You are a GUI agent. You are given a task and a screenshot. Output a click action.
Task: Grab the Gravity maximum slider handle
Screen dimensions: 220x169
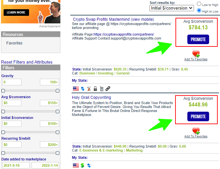click(x=57, y=91)
